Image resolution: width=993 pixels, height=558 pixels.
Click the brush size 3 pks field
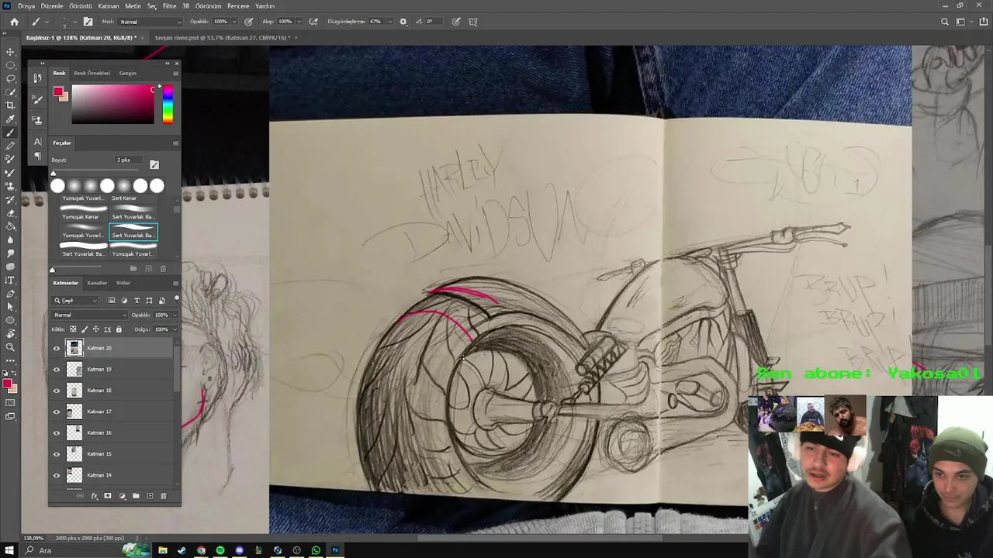[130, 160]
